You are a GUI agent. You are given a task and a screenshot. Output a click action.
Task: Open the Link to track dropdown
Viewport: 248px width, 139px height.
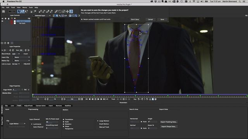16,64
